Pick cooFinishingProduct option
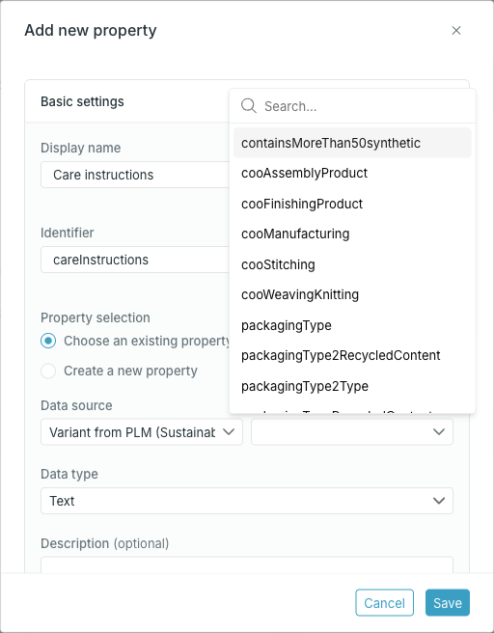Viewport: 494px width, 633px height. coord(352,204)
